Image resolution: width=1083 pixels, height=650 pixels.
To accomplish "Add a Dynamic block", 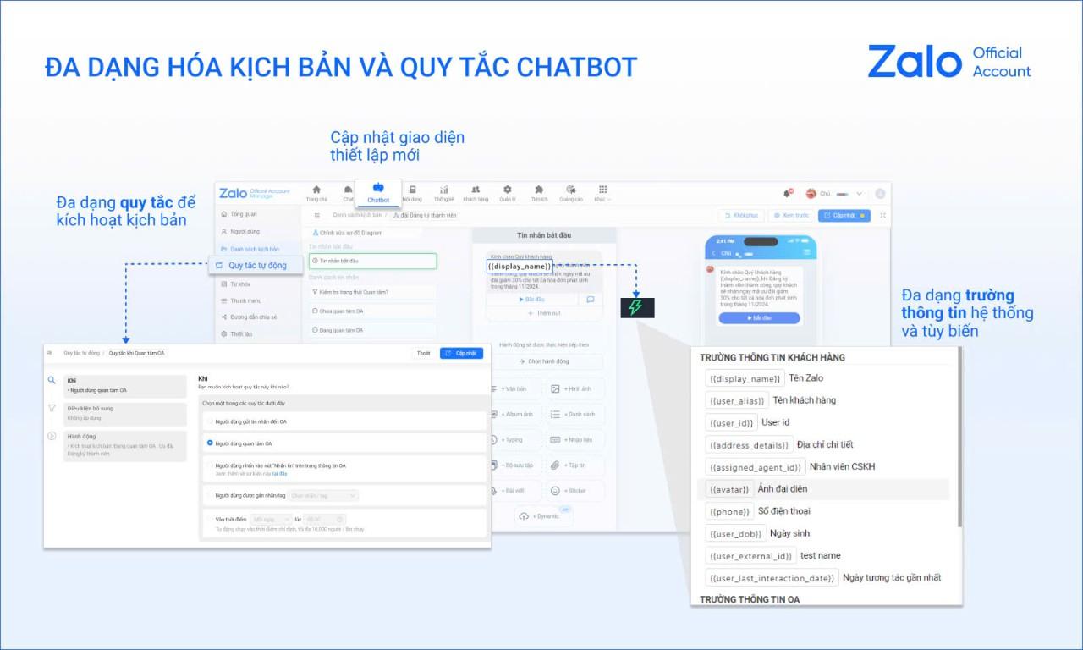I will [x=544, y=516].
